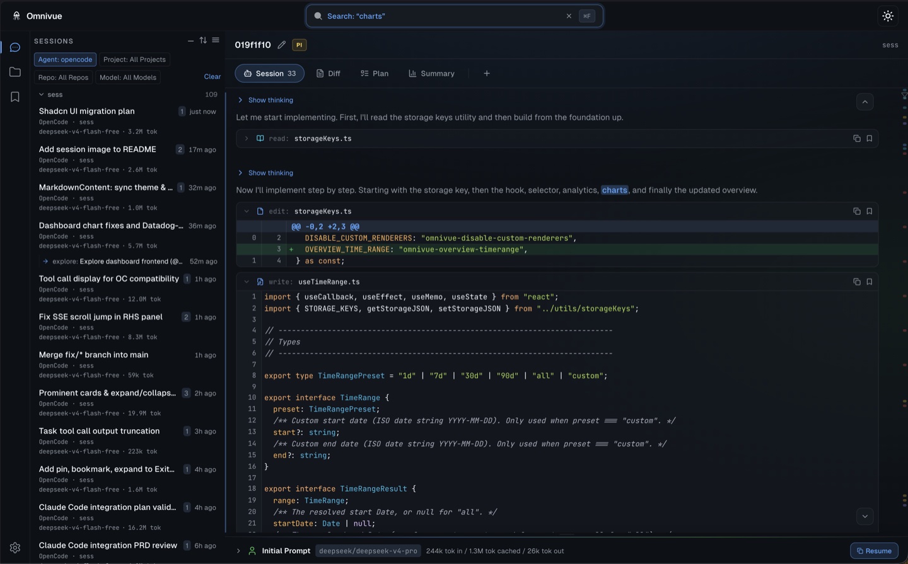Open settings gear in sidebar
This screenshot has height=564, width=908.
pyautogui.click(x=15, y=548)
